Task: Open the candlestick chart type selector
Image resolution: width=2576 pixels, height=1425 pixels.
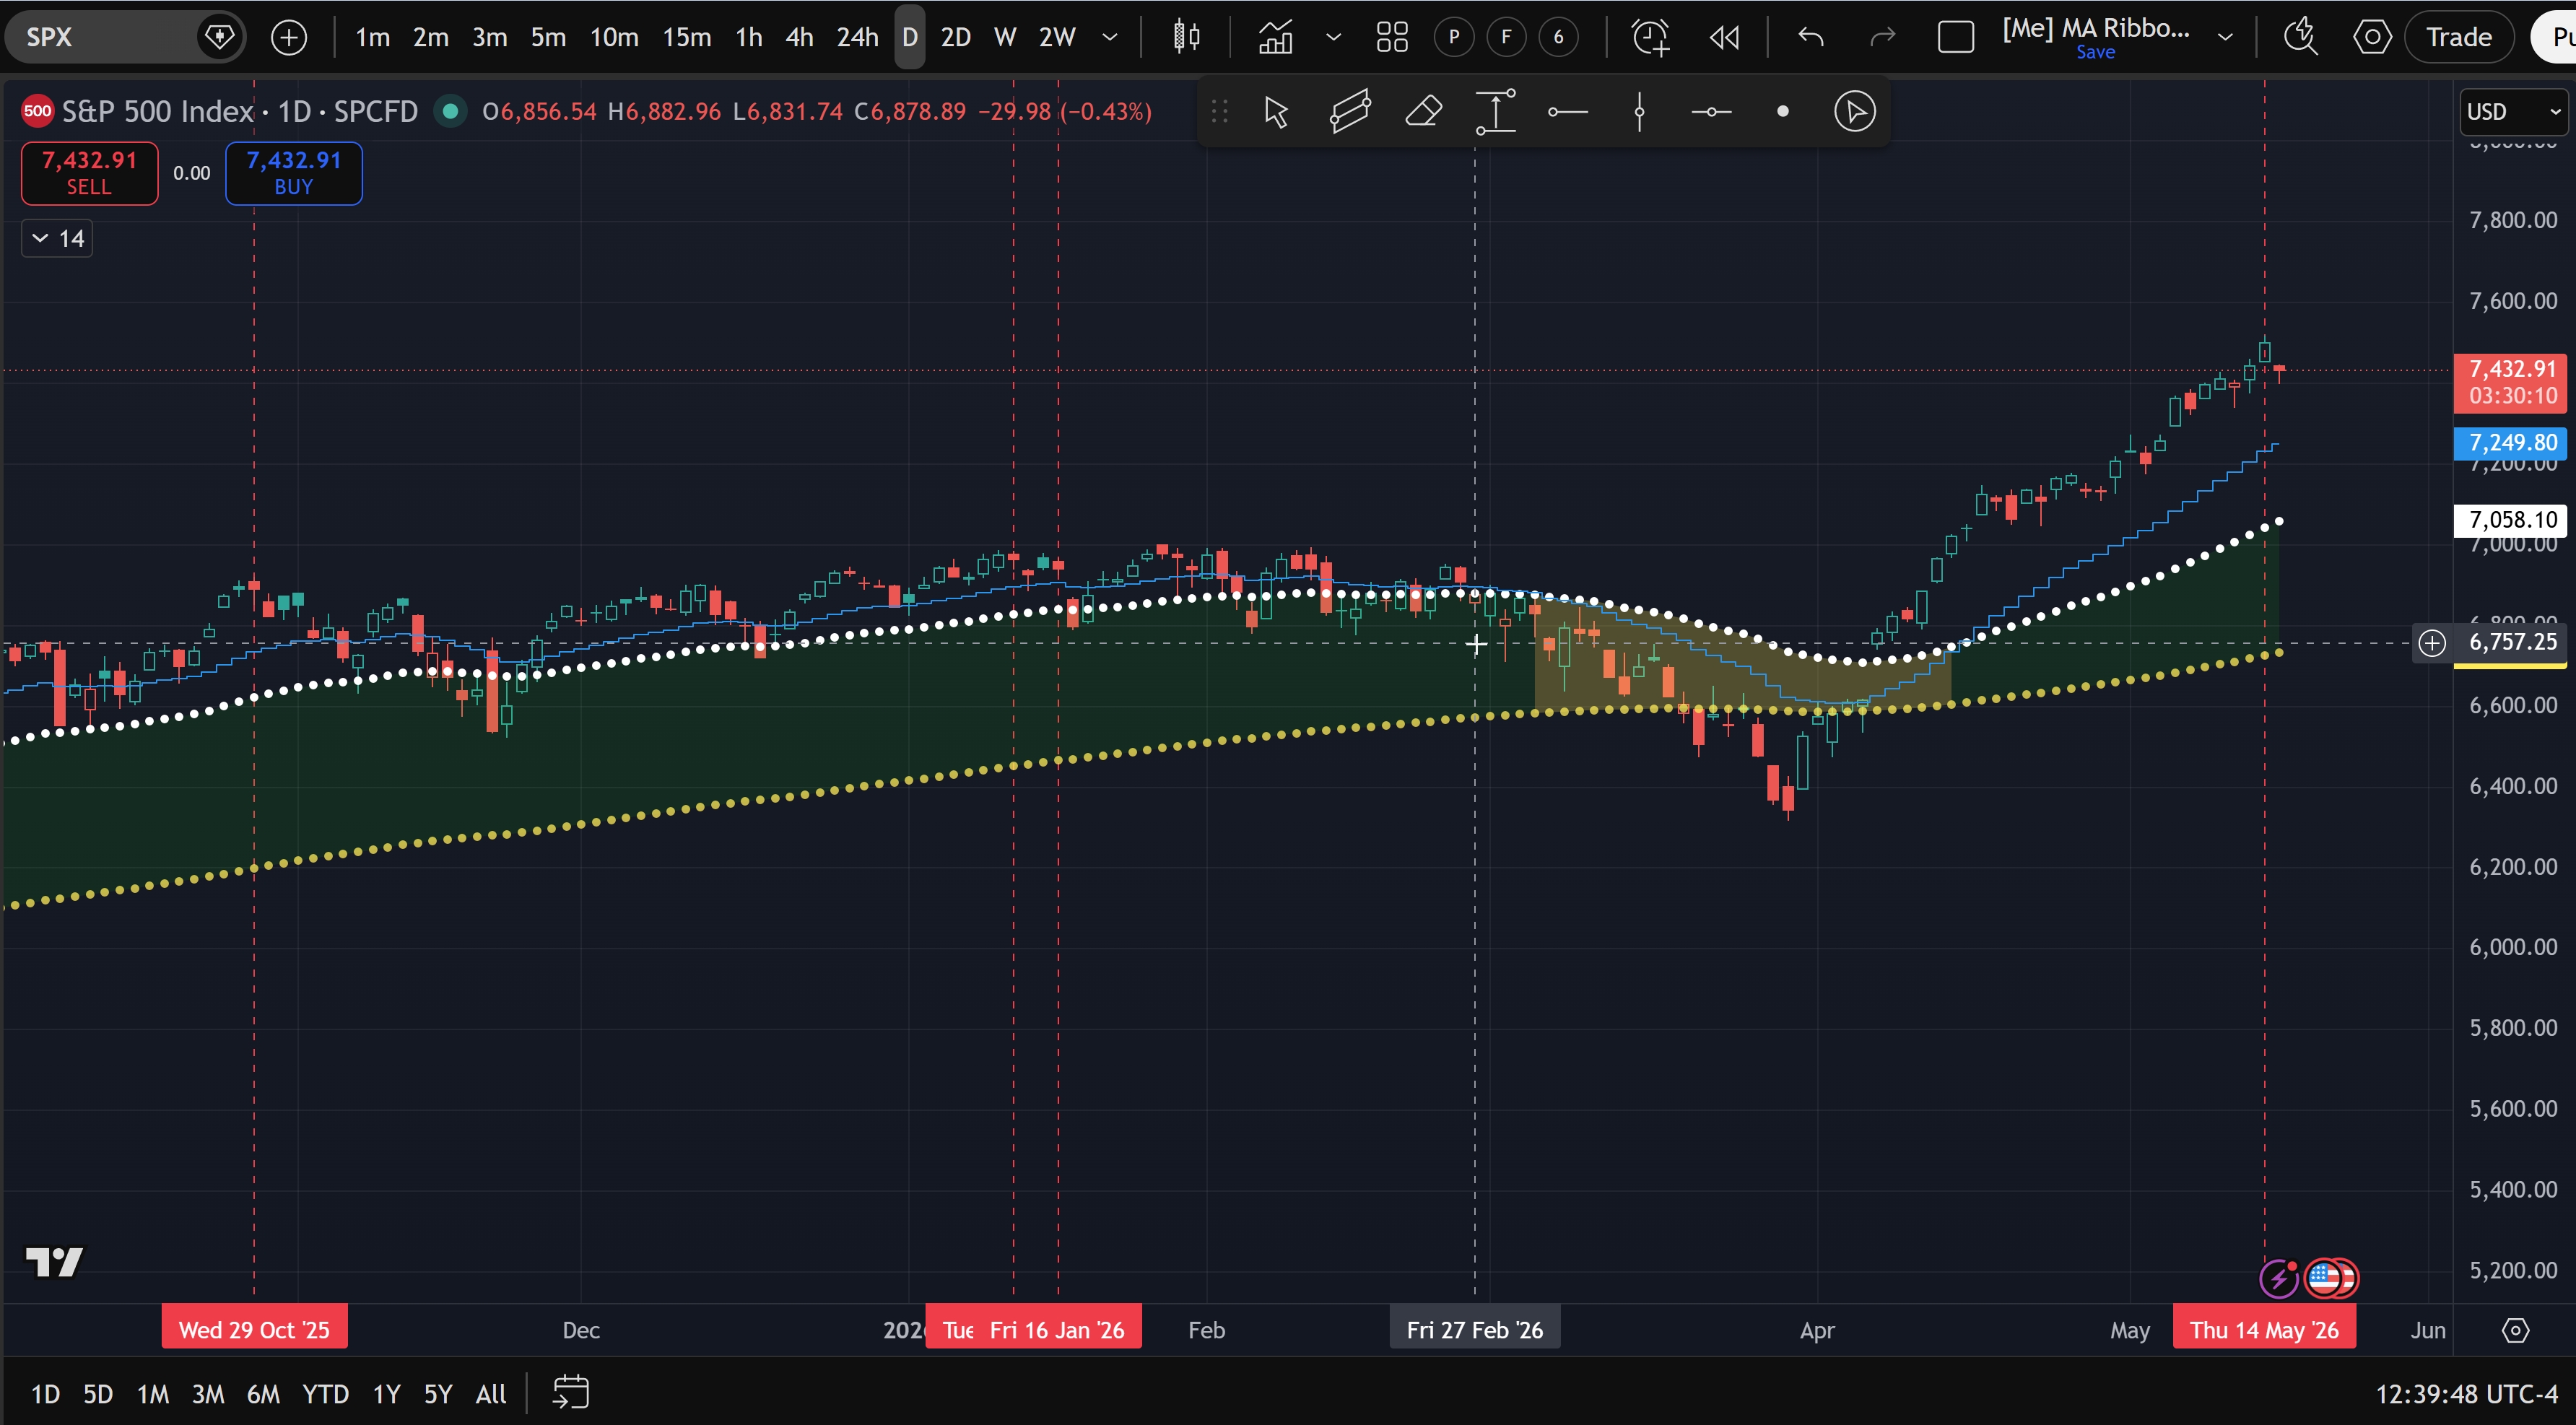Action: coord(1186,37)
